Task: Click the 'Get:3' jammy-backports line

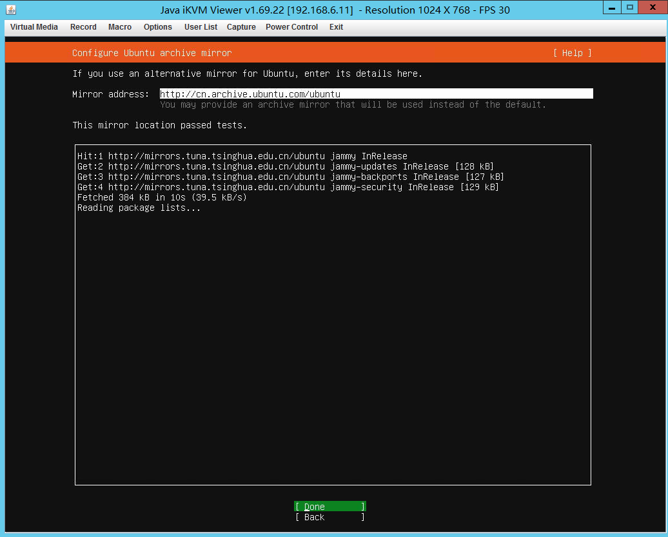Action: point(291,176)
